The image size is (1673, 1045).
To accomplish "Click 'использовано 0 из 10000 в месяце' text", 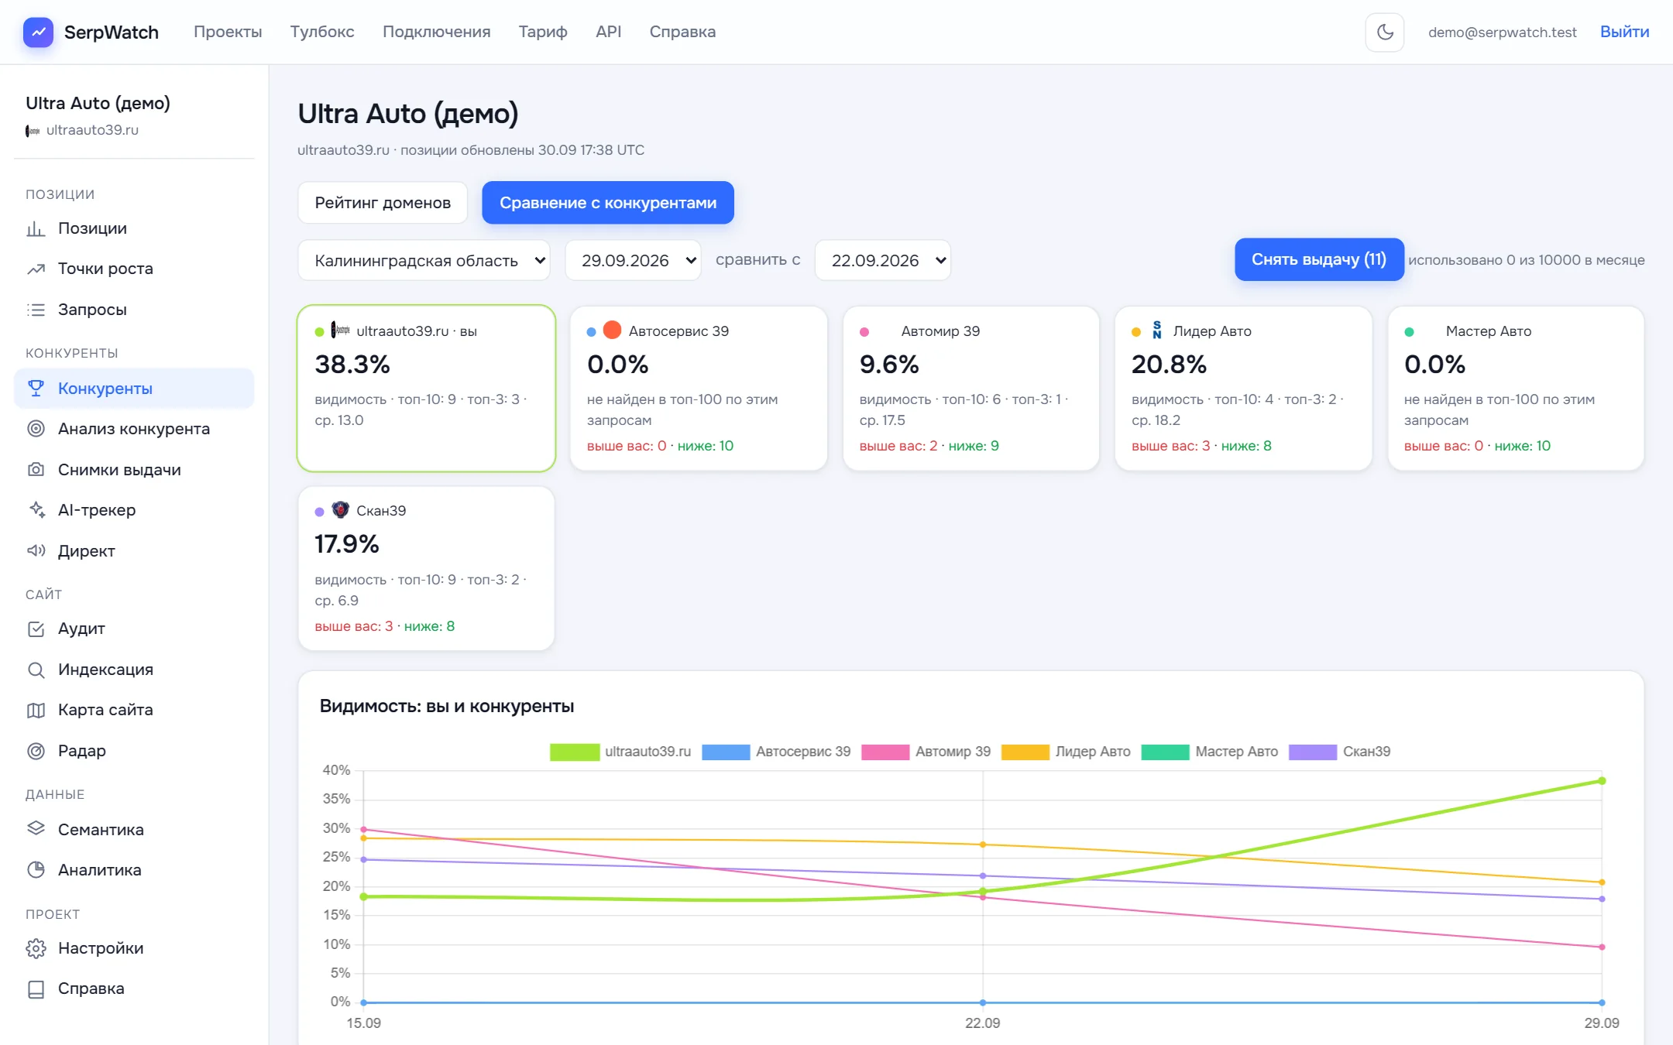I will [x=1526, y=260].
